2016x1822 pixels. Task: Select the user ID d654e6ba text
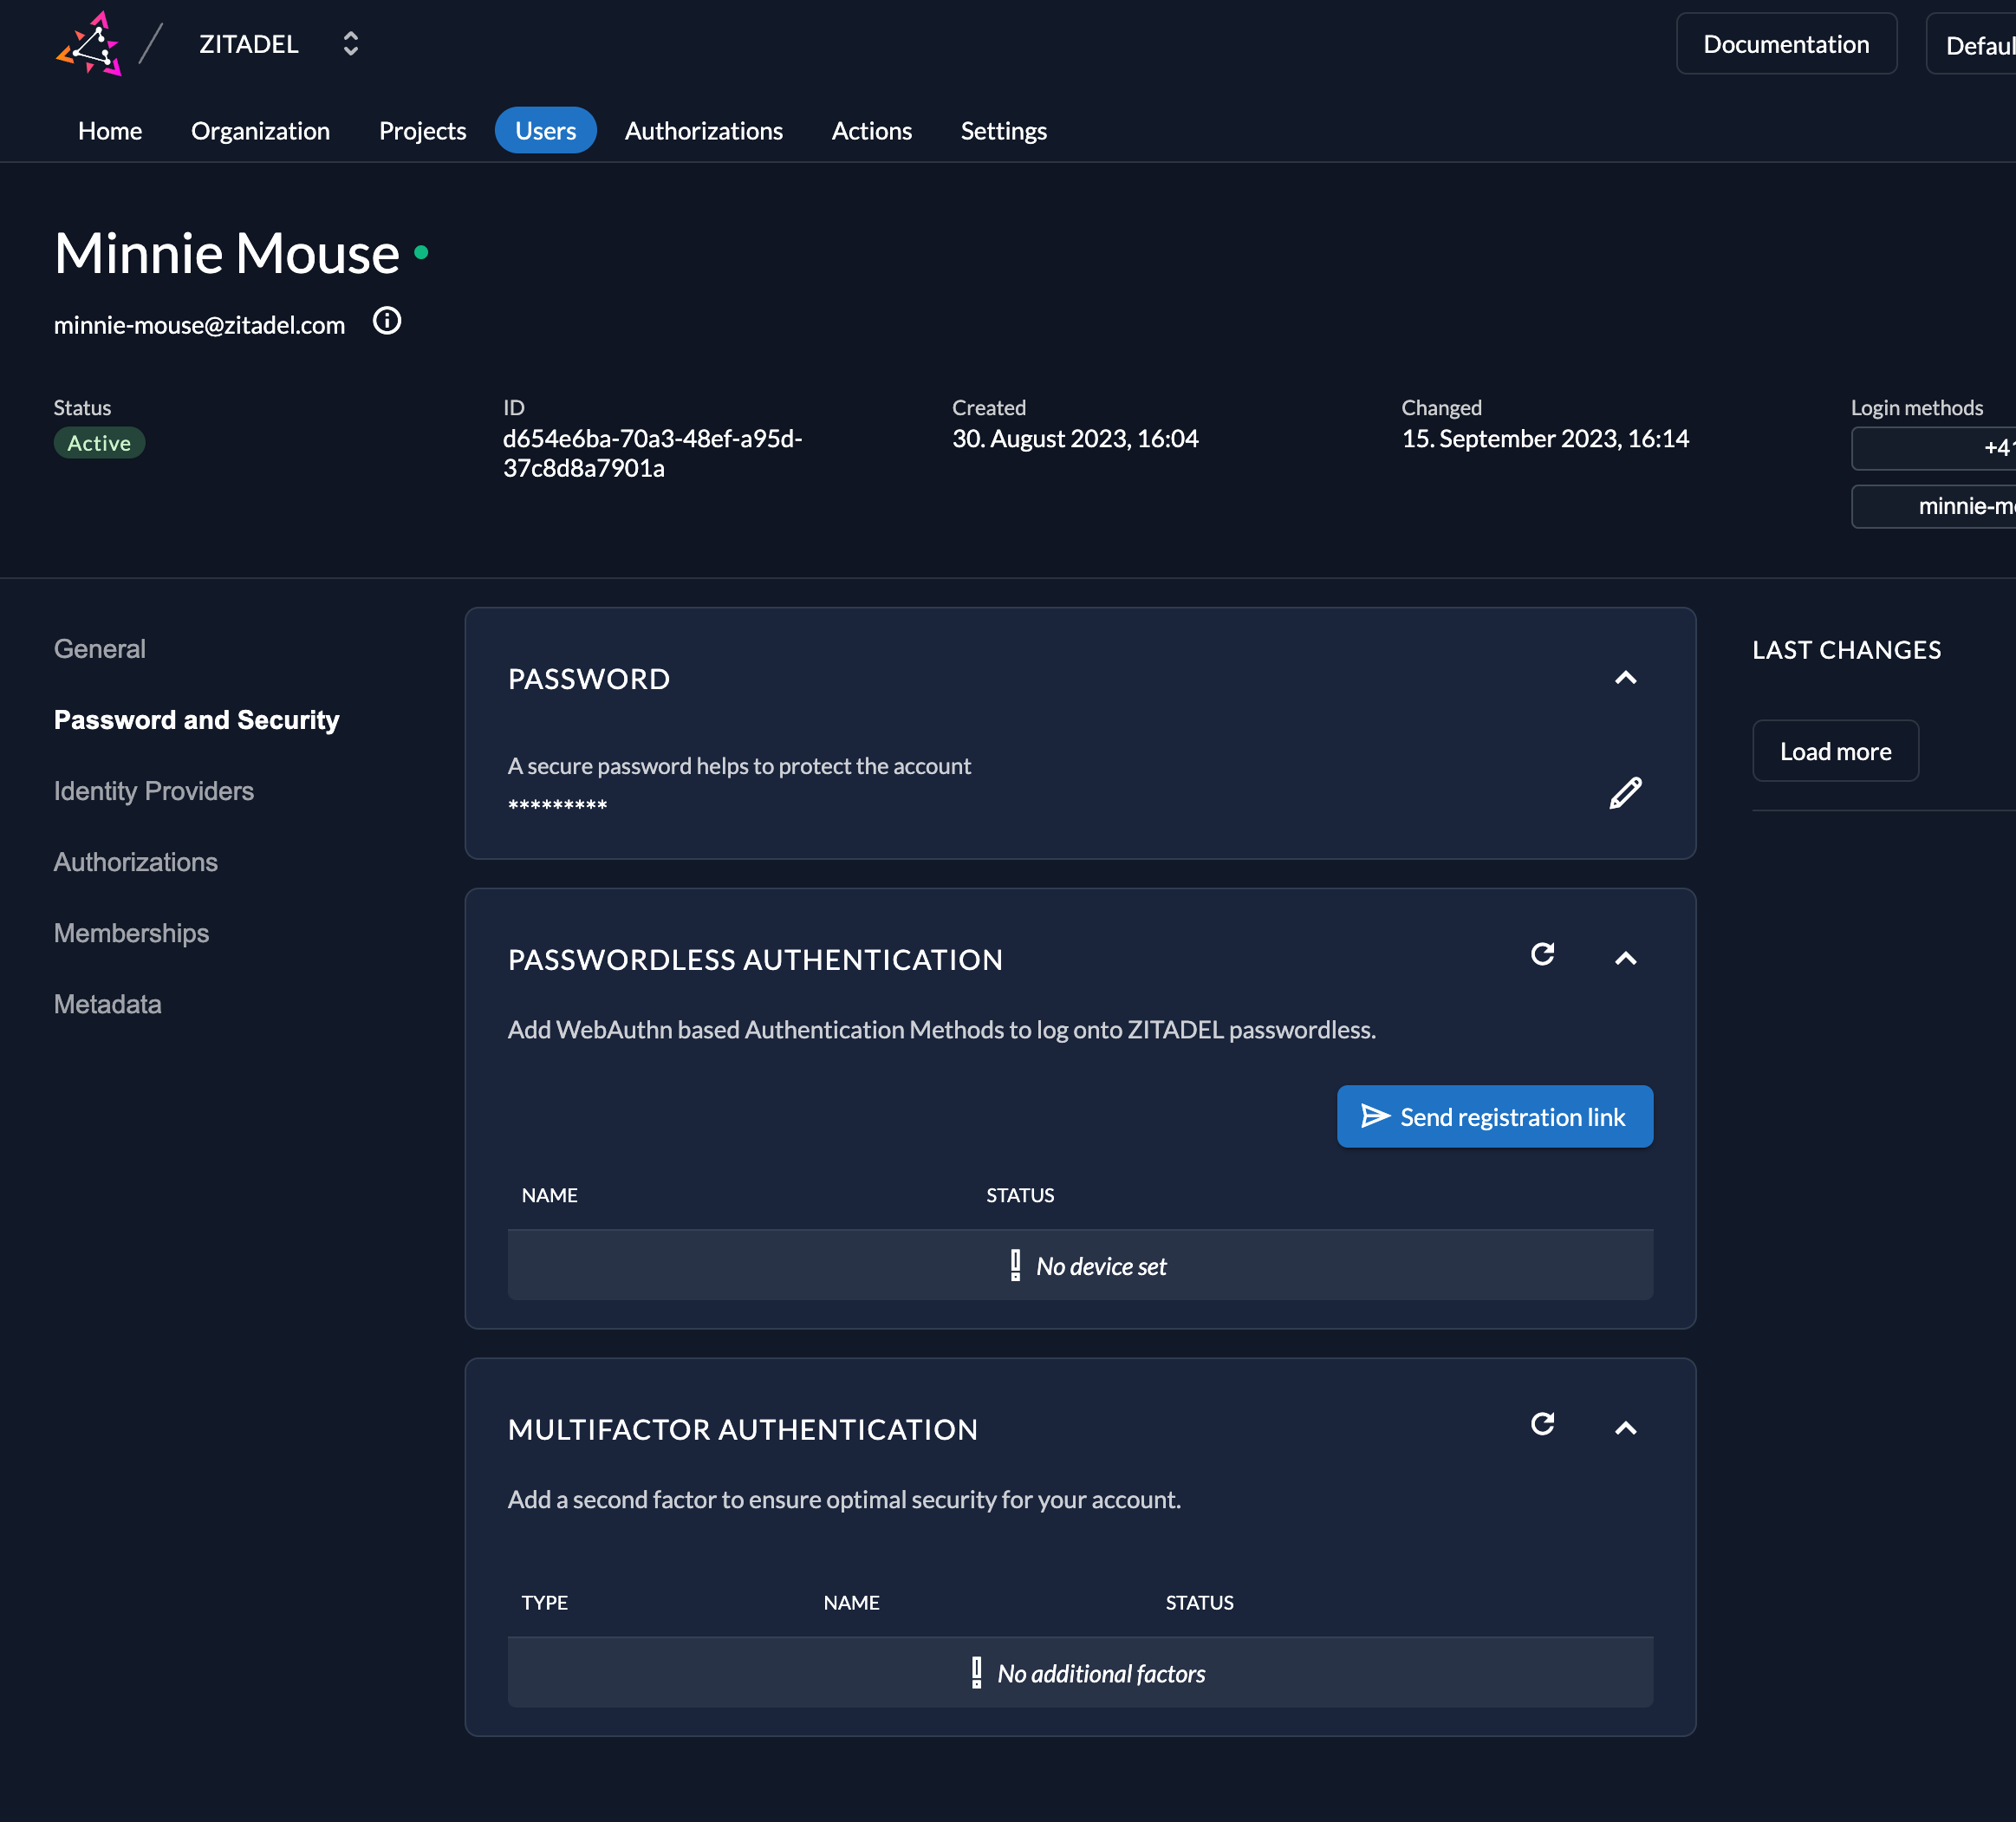coord(652,453)
